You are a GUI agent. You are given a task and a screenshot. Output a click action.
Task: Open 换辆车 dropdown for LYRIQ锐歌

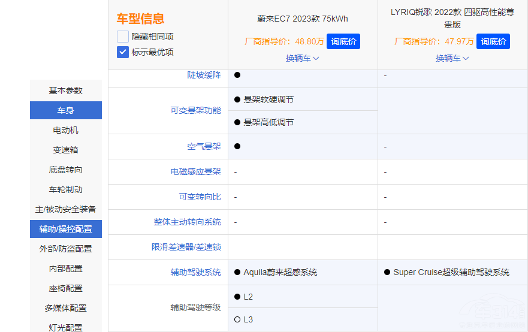tap(452, 58)
